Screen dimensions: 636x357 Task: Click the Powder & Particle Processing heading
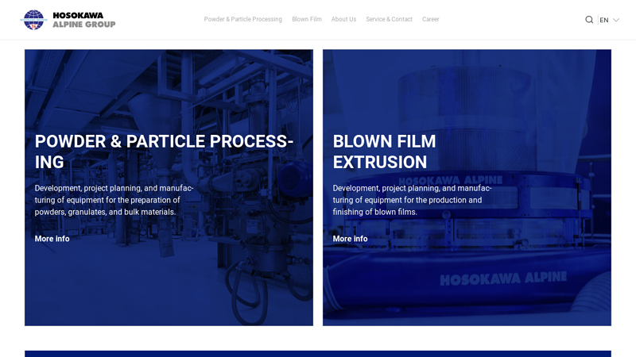click(x=164, y=152)
